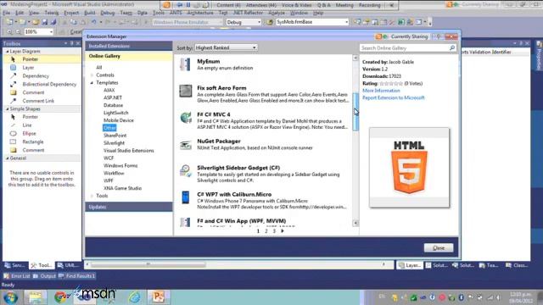Click the next page arrow in results

[283, 231]
